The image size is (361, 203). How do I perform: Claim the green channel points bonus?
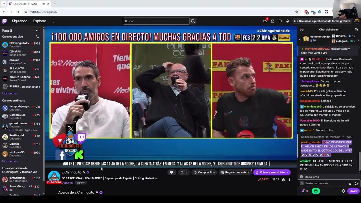click(x=316, y=191)
